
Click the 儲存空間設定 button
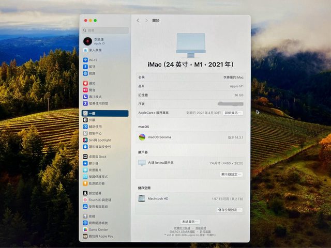tap(230, 210)
